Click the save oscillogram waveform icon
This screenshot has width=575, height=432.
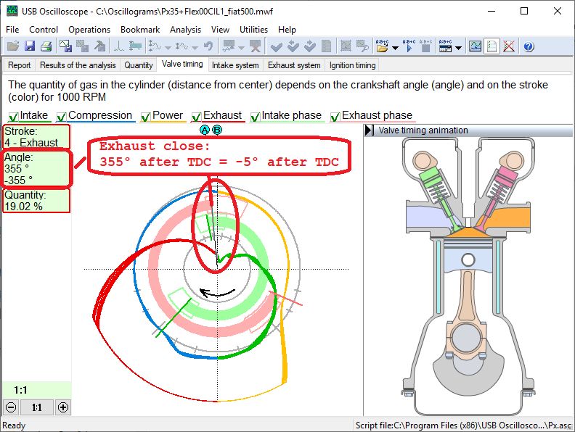[65, 46]
